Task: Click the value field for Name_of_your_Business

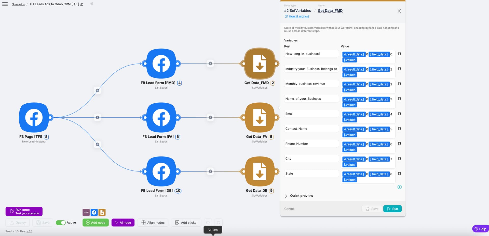Action: tap(368, 102)
